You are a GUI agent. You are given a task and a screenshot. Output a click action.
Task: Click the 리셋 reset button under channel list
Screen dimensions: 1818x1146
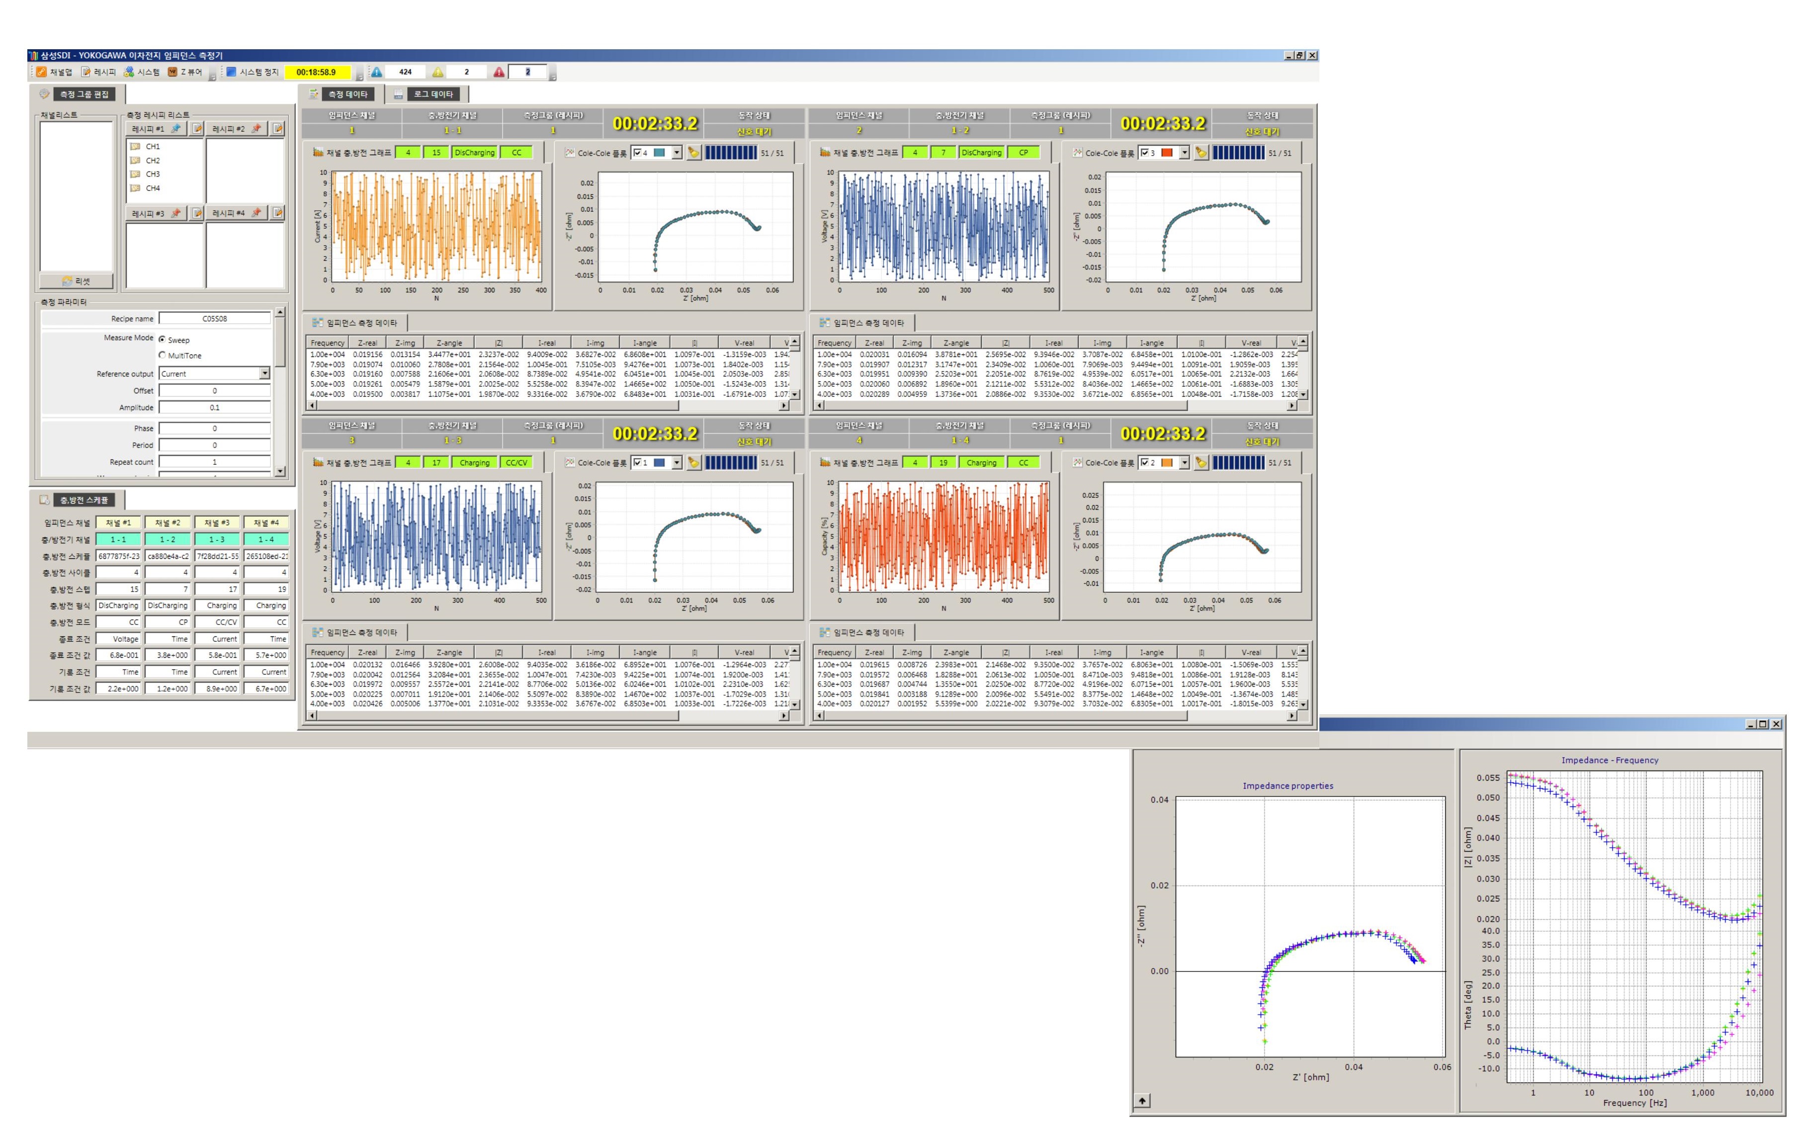76,281
